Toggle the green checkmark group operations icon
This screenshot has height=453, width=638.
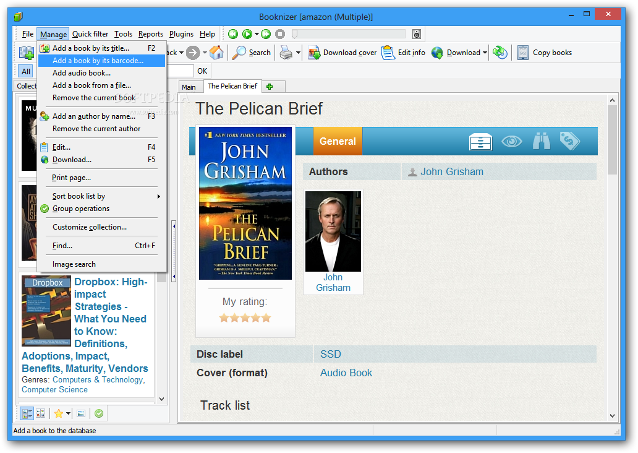pyautogui.click(x=99, y=413)
